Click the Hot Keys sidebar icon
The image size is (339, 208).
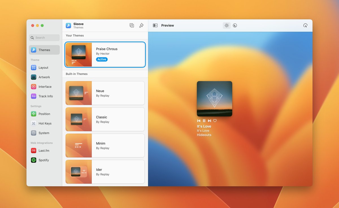(x=34, y=123)
